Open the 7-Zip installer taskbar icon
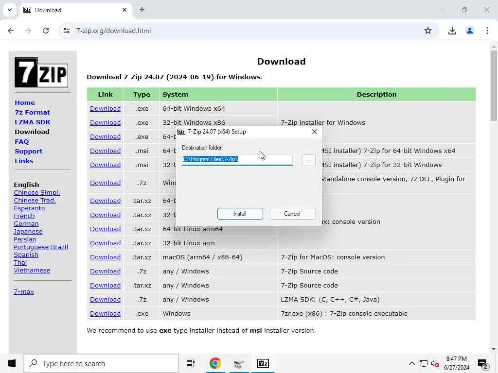 (263, 363)
